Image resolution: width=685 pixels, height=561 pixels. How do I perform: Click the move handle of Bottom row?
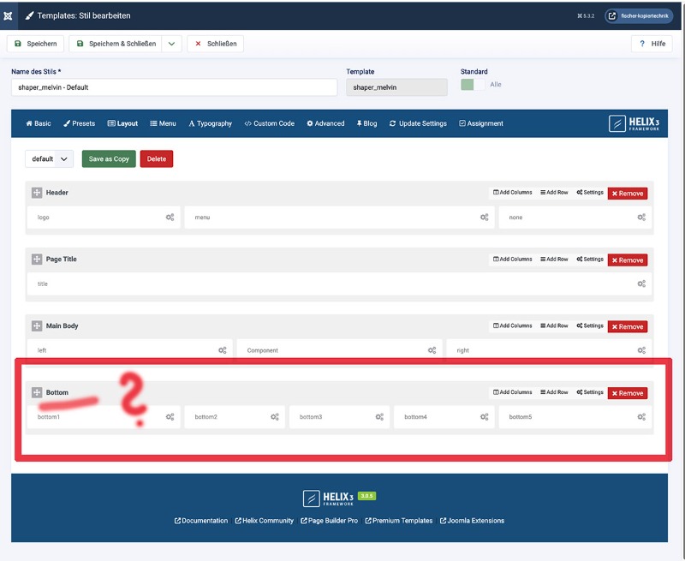(37, 392)
